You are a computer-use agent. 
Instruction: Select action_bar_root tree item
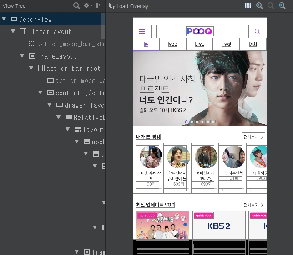point(73,69)
